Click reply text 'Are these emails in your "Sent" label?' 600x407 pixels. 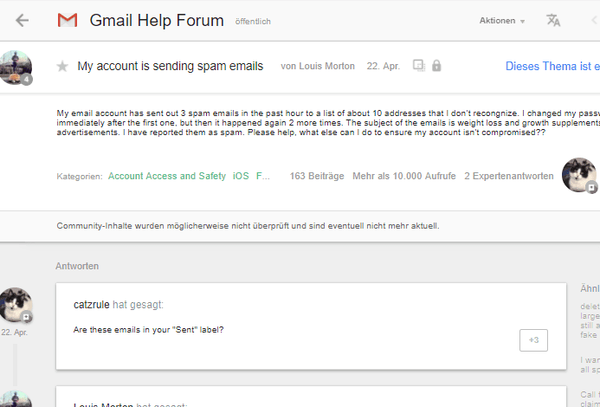click(x=148, y=330)
